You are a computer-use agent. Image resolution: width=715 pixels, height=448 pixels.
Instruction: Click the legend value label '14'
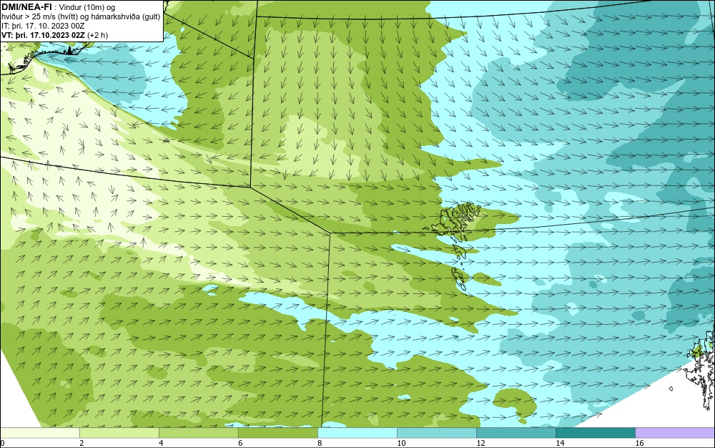pos(560,443)
